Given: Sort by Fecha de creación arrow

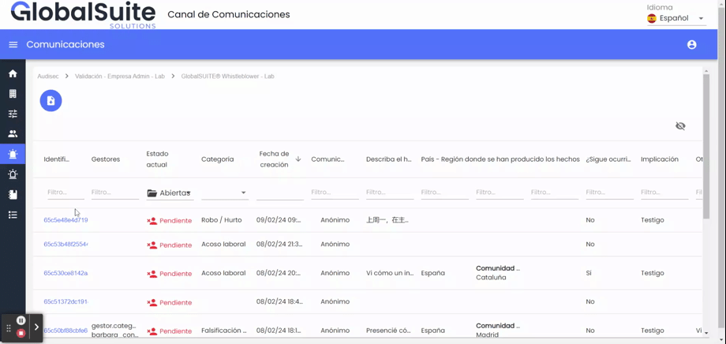Looking at the screenshot, I should coord(298,159).
